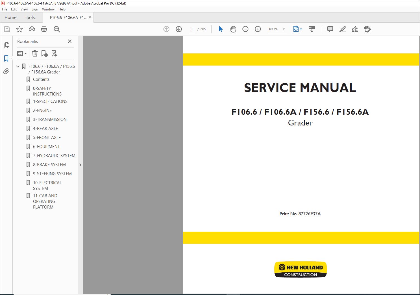Zoom in with the plus button
The height and width of the screenshot is (295, 420).
click(258, 29)
